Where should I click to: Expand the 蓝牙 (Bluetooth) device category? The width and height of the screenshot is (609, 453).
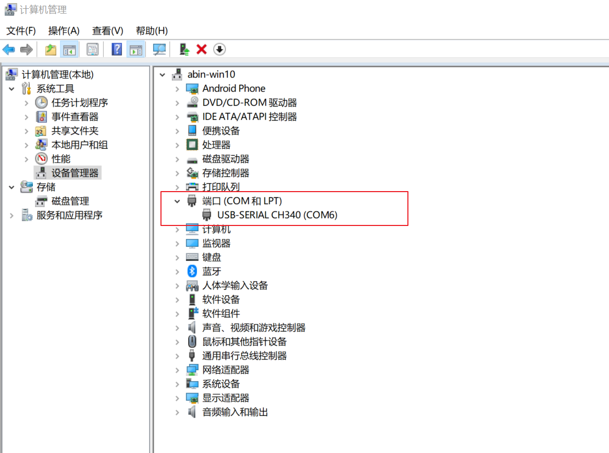177,271
